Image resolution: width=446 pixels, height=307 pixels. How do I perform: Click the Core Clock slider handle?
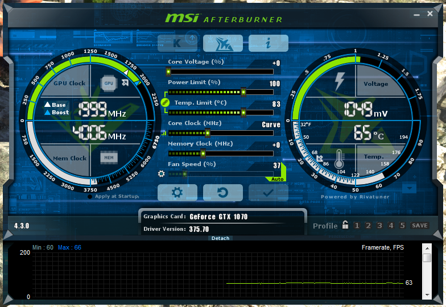tap(208, 133)
